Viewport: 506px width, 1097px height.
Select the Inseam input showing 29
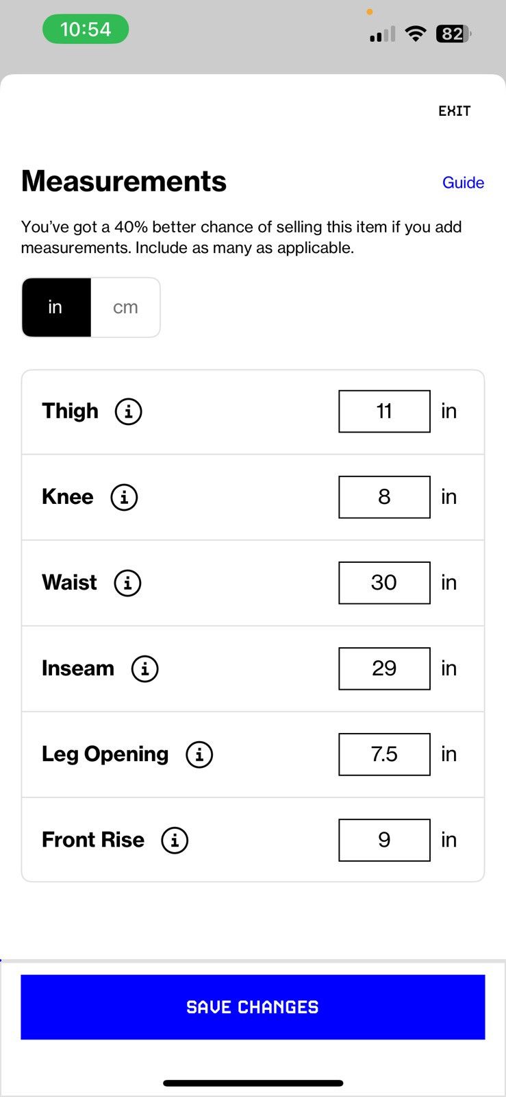pyautogui.click(x=384, y=668)
